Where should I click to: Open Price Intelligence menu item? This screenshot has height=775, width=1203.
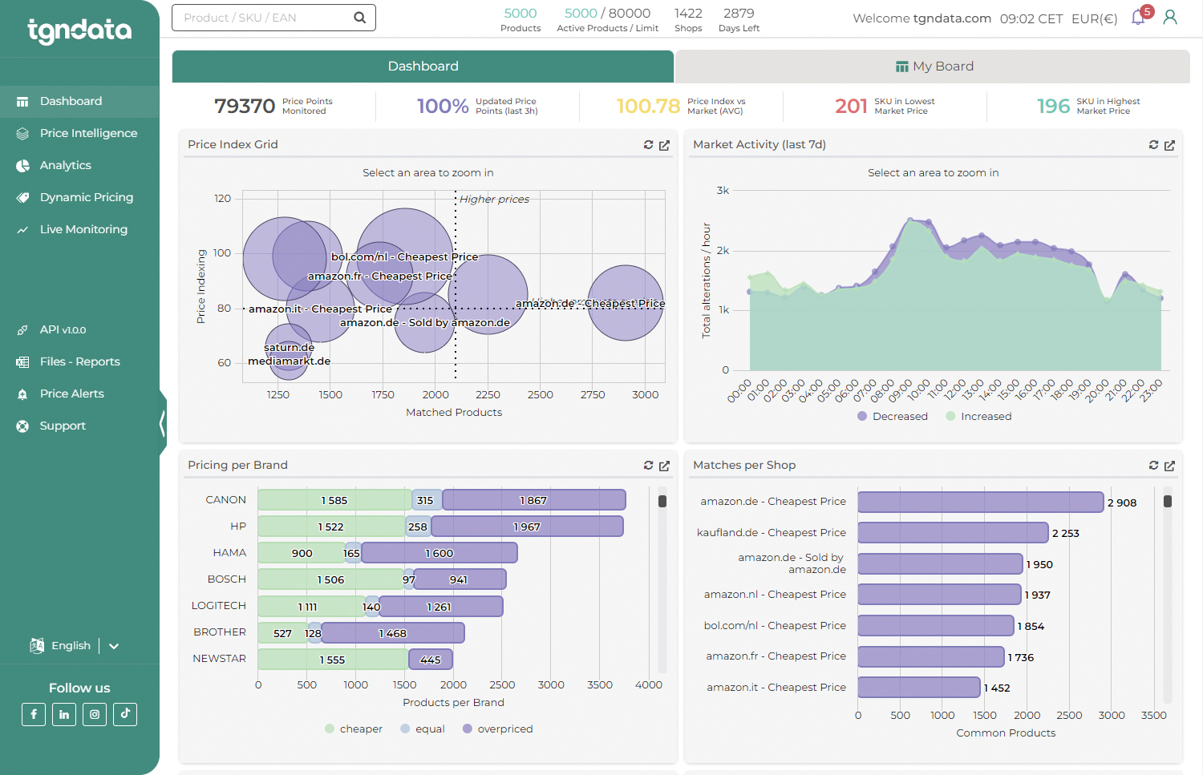tap(88, 134)
